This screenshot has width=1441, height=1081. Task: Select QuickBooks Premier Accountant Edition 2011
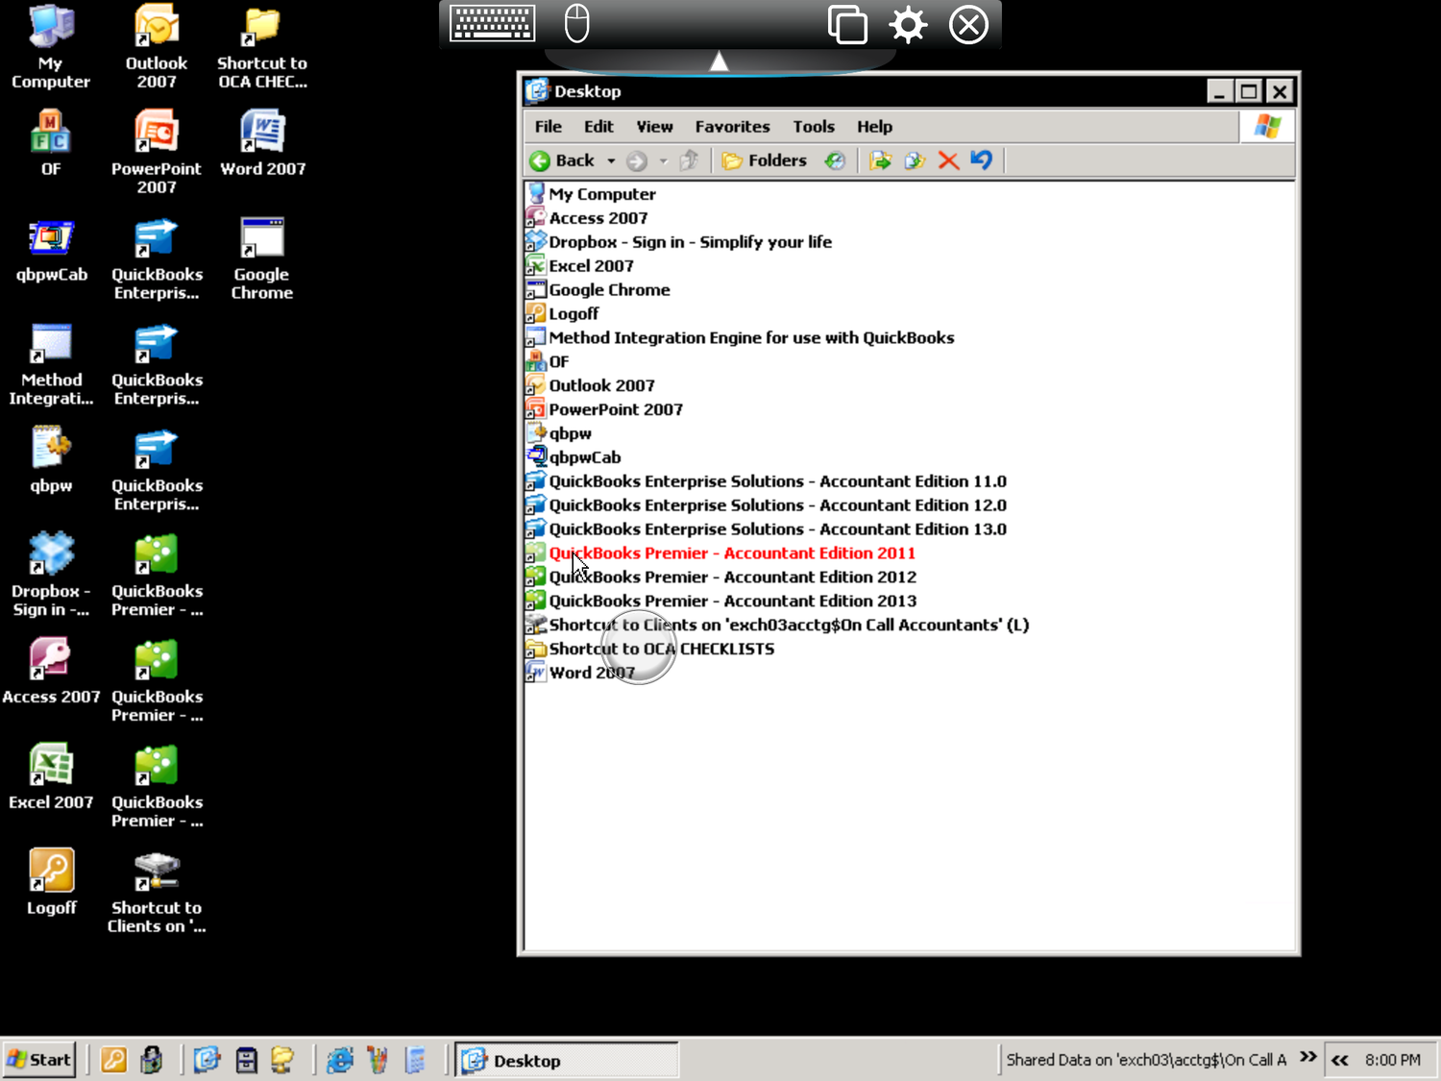(721, 553)
